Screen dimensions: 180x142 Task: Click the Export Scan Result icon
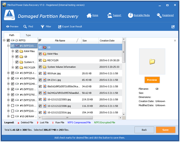(x=60, y=27)
